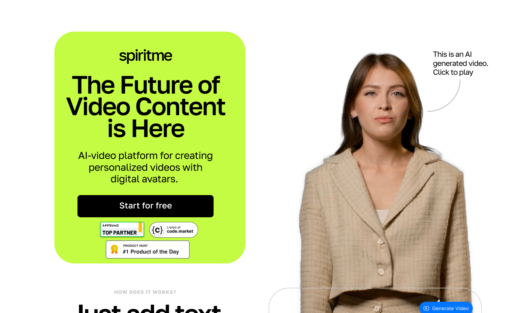The image size is (515, 313).
Task: Click the 'Just add text' heading
Action: 149,308
